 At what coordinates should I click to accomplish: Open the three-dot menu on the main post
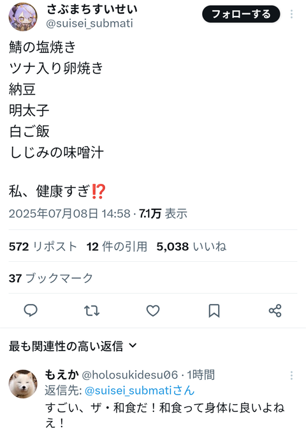[291, 14]
